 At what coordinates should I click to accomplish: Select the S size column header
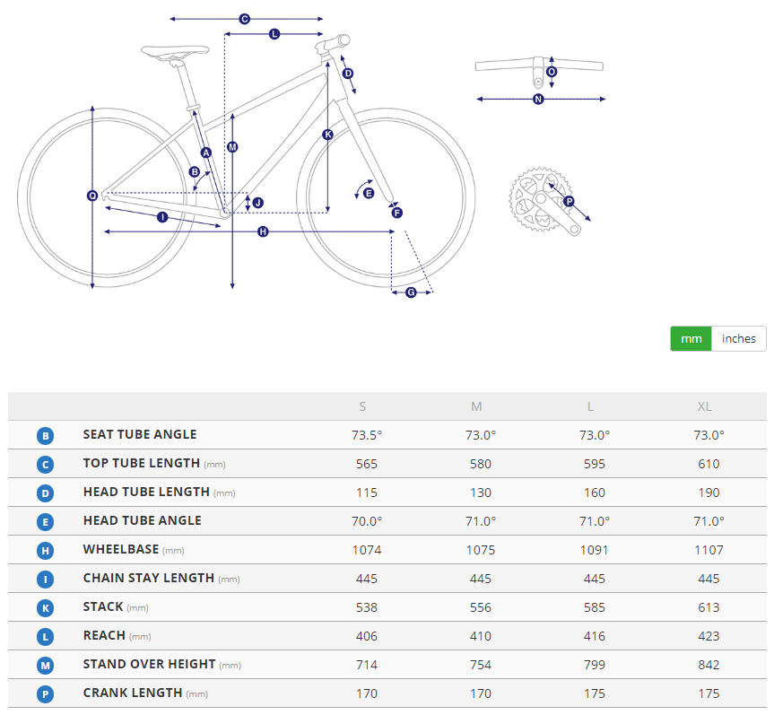362,406
